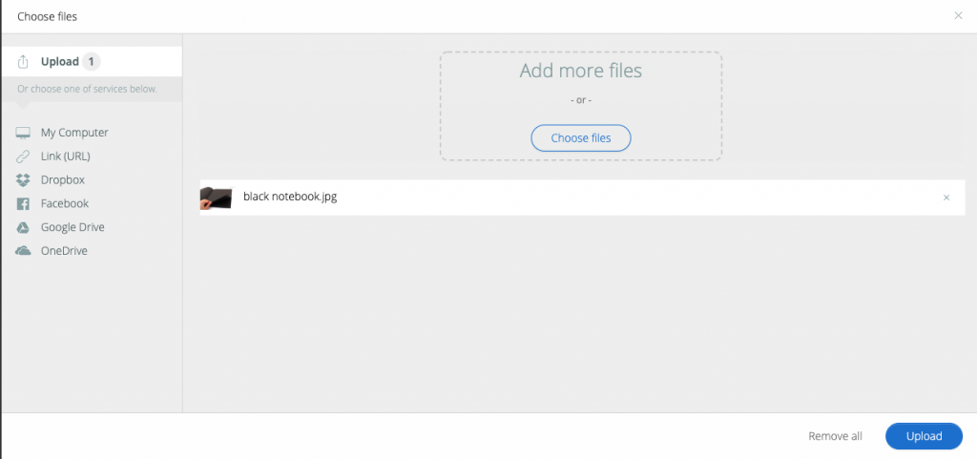Open the black notebook.jpg thumbnail preview

(217, 198)
